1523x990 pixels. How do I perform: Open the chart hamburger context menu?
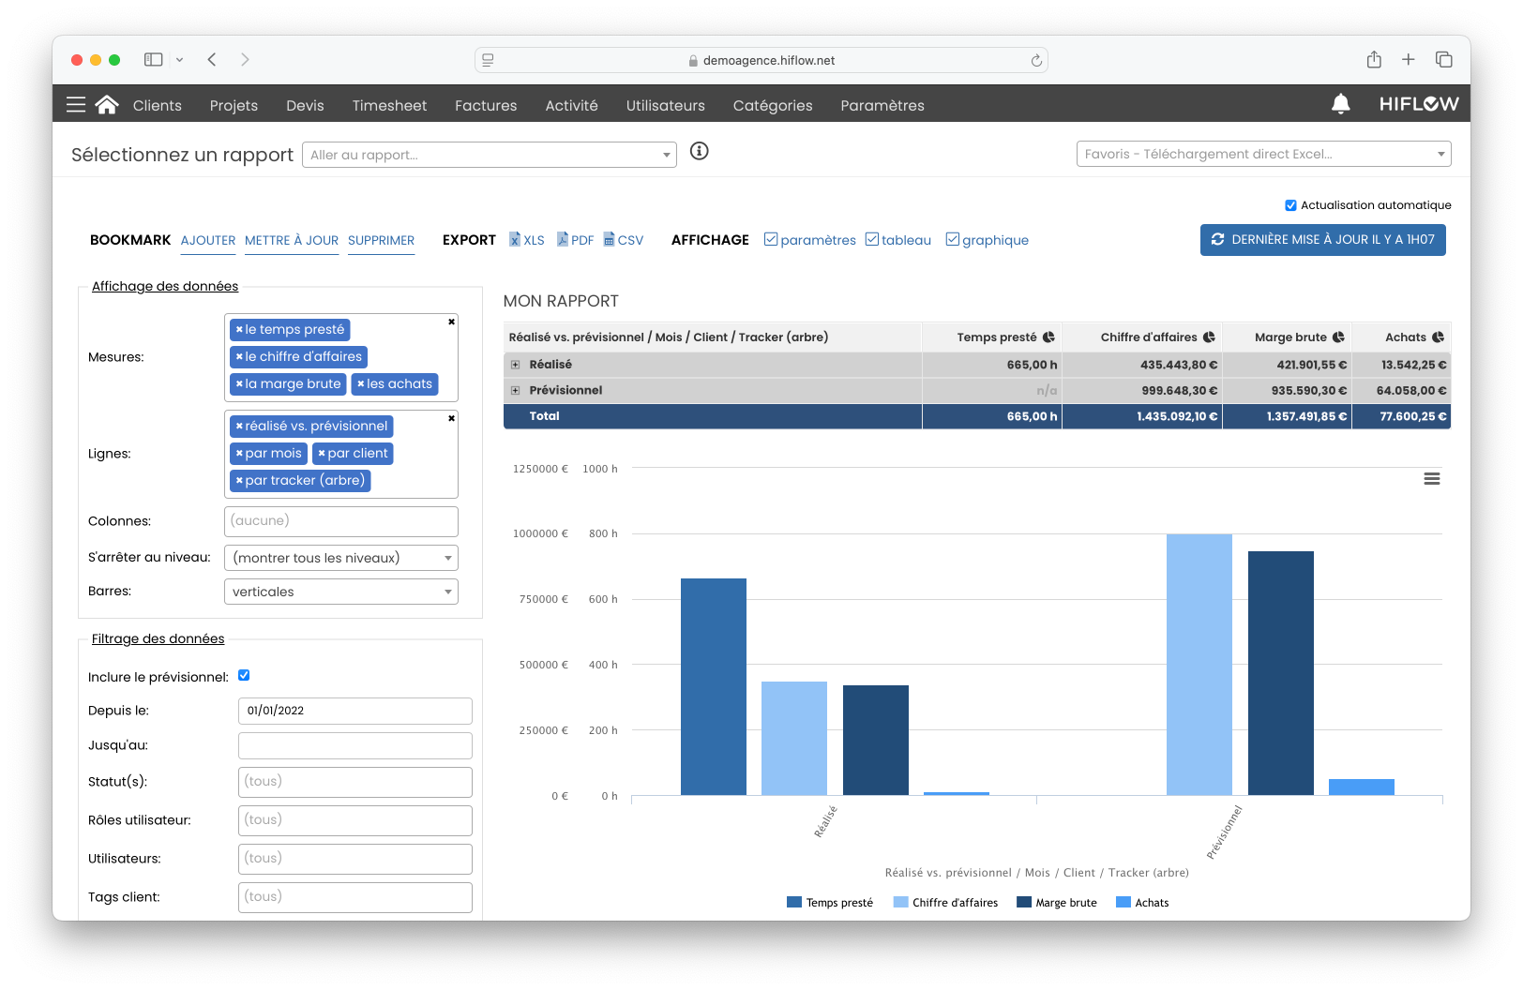point(1431,479)
